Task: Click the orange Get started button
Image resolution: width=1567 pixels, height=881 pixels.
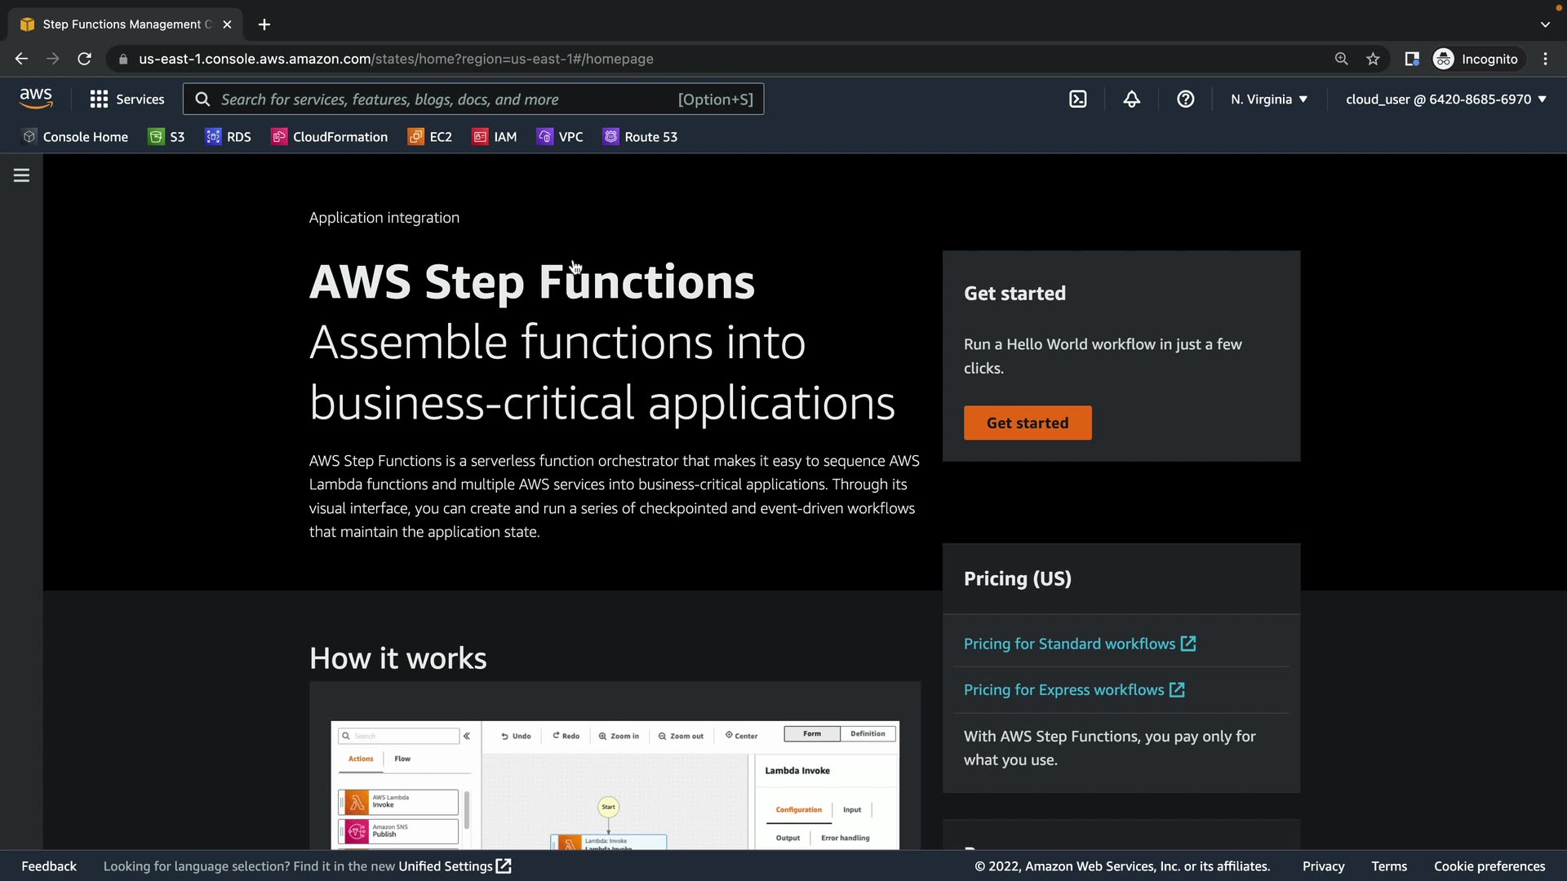Action: (1027, 423)
